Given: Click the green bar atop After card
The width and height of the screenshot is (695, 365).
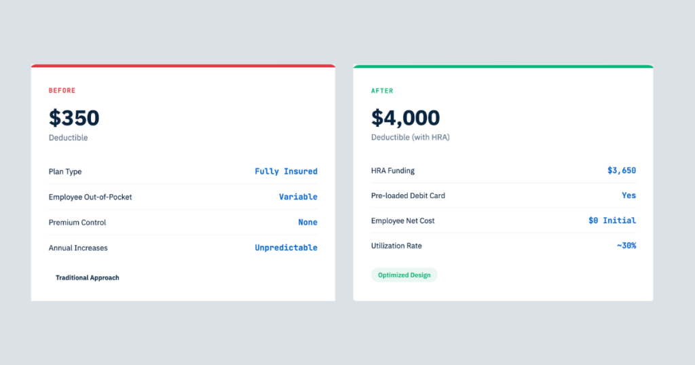Looking at the screenshot, I should click(503, 66).
